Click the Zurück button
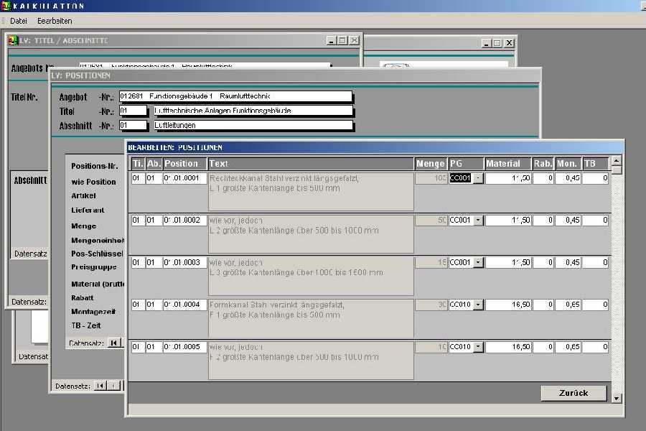 [x=574, y=393]
